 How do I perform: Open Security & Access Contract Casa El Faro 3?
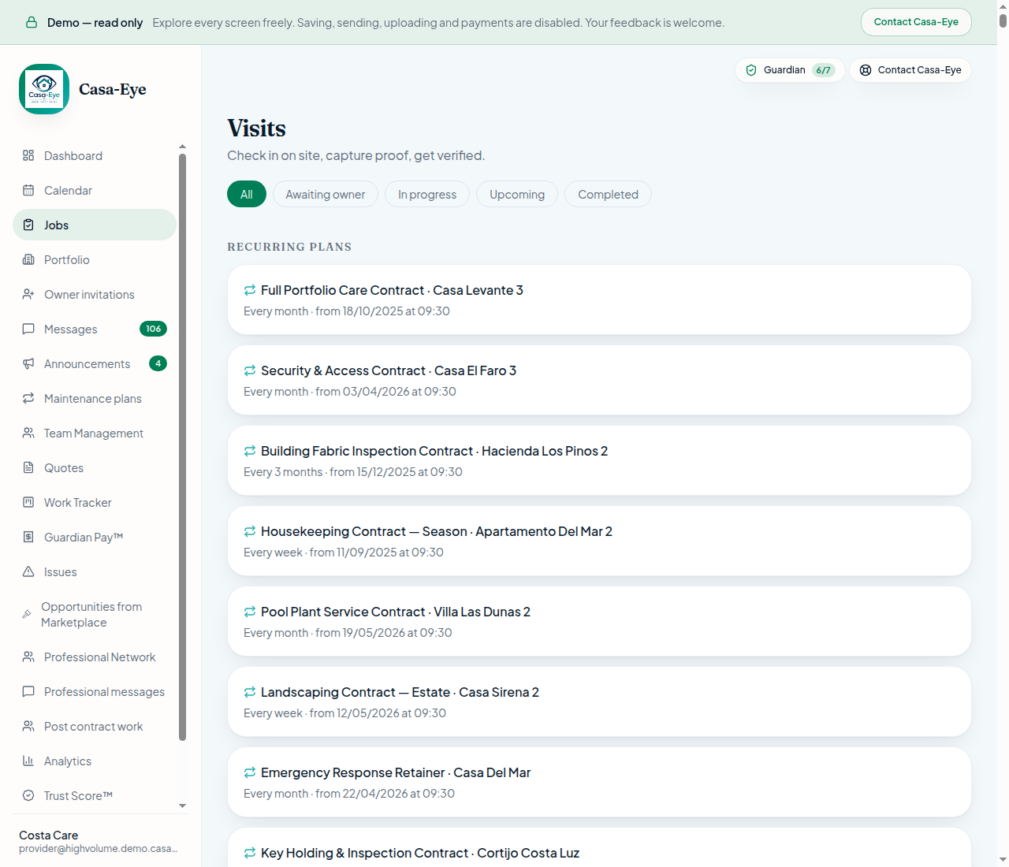coord(599,380)
